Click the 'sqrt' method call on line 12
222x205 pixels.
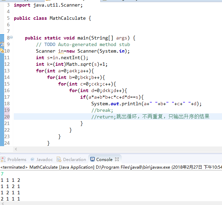point(86,64)
